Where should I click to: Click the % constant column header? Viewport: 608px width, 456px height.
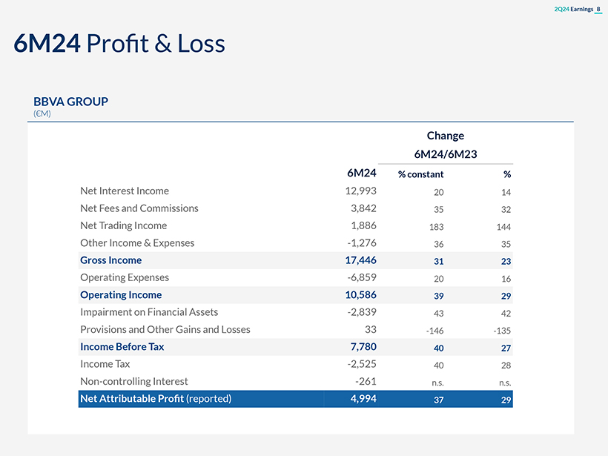click(x=420, y=174)
